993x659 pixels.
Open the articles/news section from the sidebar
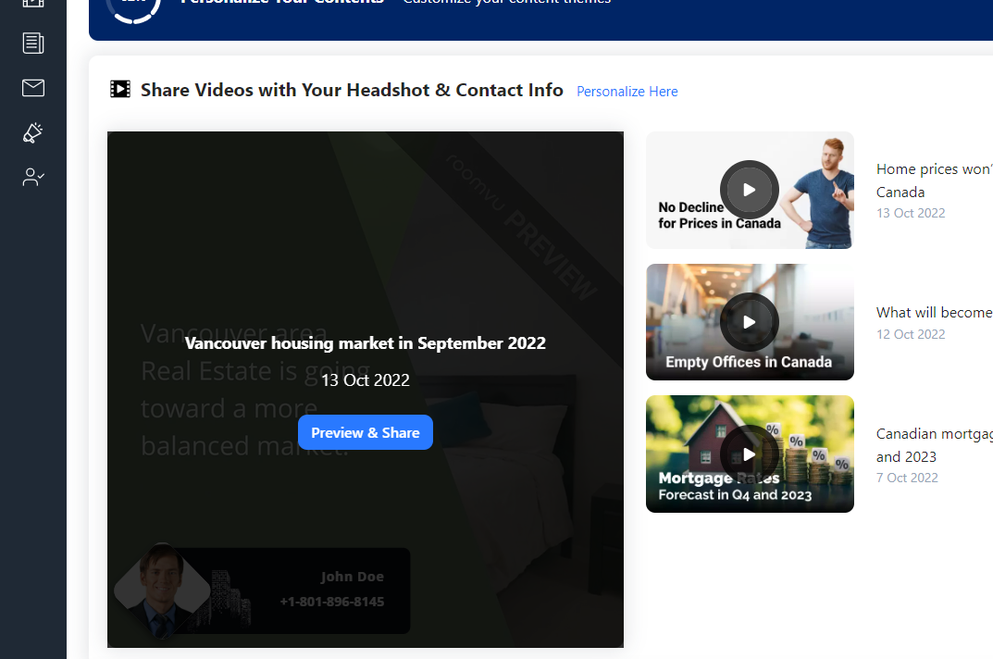click(33, 43)
